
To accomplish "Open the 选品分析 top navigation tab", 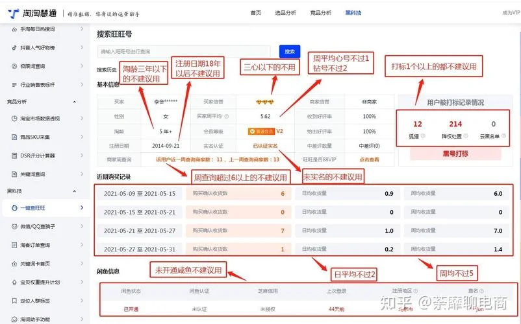I will coord(285,13).
